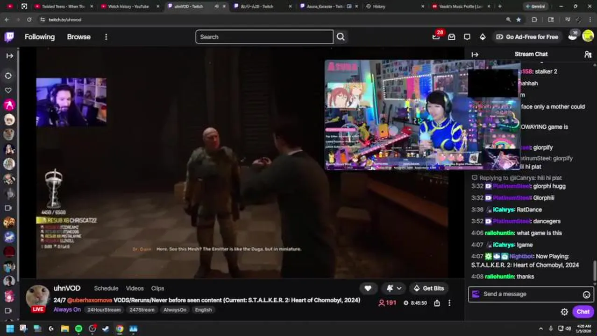Select the 24HourStream tag

[x=104, y=310]
